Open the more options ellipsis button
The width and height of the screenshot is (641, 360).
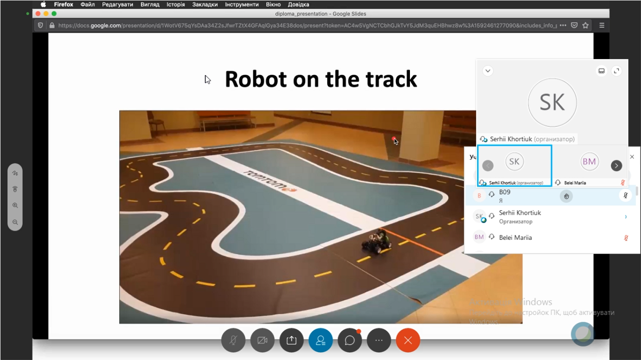point(379,340)
